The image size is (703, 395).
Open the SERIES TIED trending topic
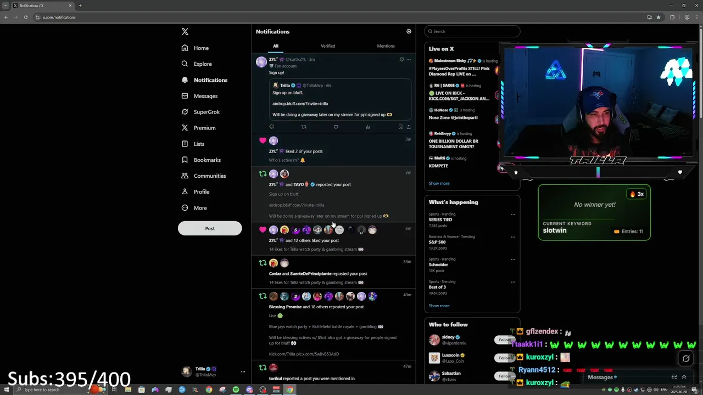click(x=440, y=219)
